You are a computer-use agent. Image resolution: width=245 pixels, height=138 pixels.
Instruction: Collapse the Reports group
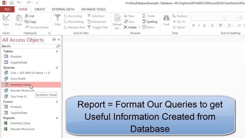click(57, 118)
